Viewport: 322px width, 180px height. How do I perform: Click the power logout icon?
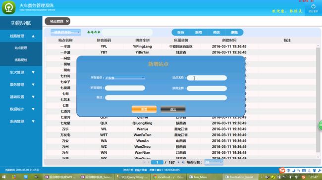(x=313, y=6)
